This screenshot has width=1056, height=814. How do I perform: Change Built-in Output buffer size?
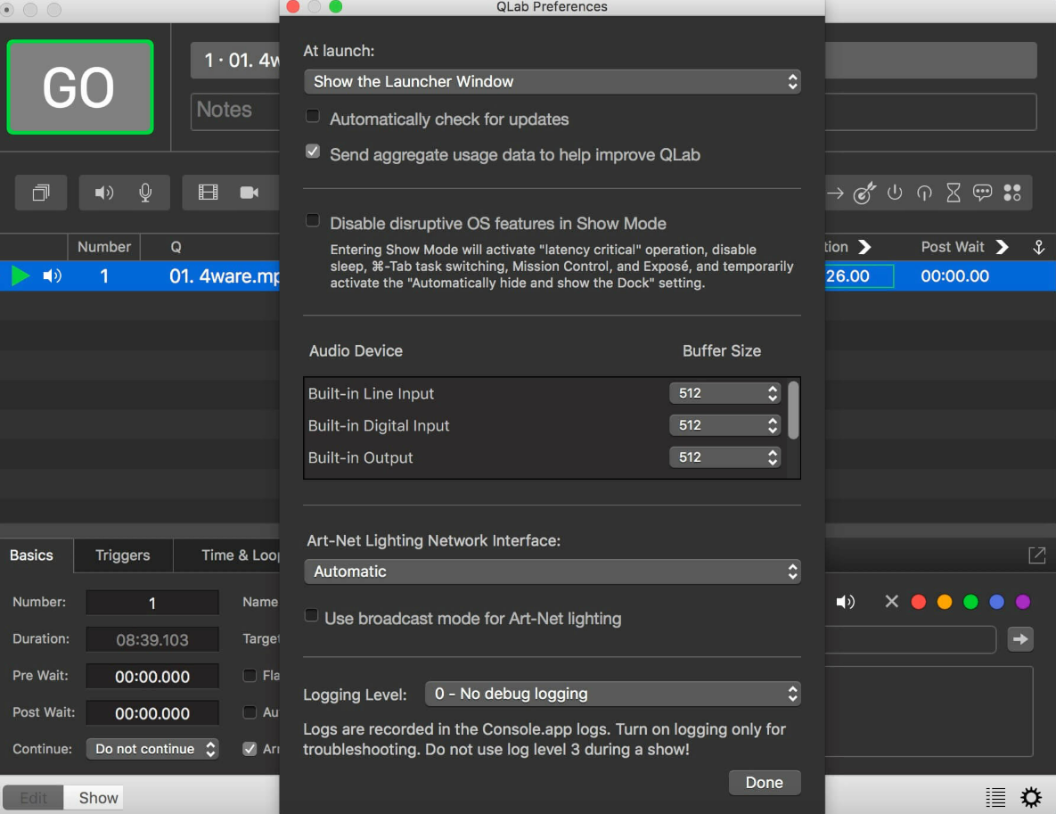coord(724,456)
